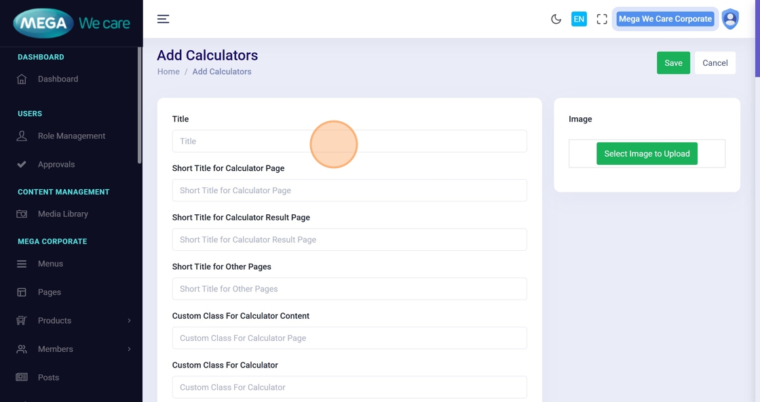Click the Mega We Care Corporate badge

click(x=665, y=19)
